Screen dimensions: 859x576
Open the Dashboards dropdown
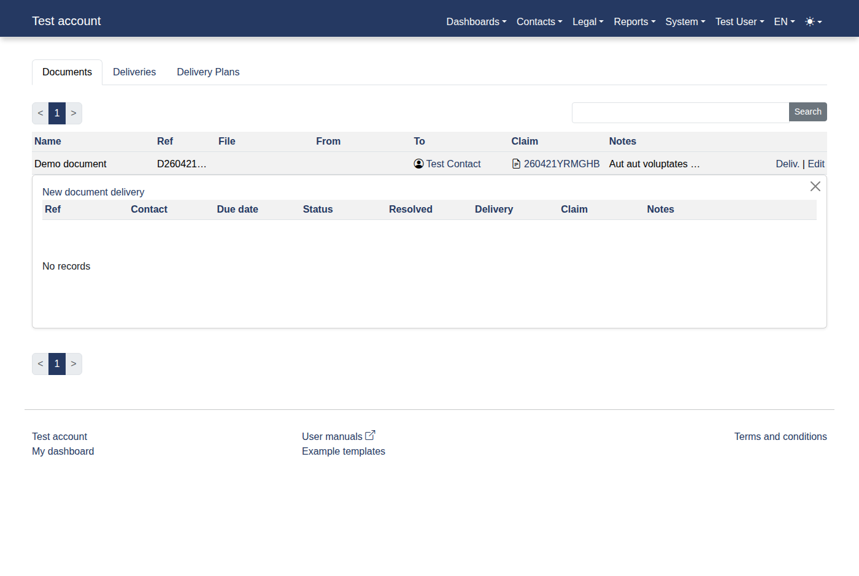(476, 21)
